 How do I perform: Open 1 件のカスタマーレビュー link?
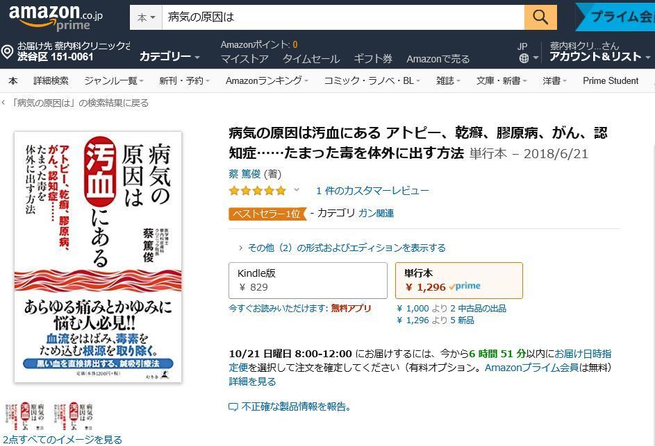(x=372, y=191)
